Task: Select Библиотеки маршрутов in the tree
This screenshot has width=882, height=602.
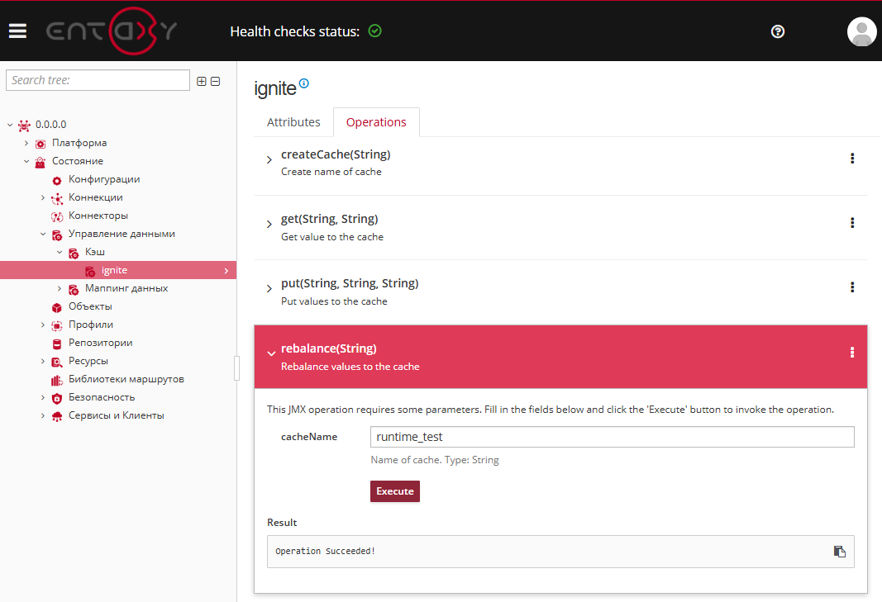Action: pos(126,379)
